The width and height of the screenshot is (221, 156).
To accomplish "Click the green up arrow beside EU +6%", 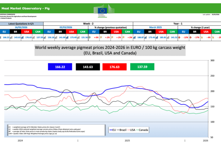I will pyautogui.click(x=90, y=37).
